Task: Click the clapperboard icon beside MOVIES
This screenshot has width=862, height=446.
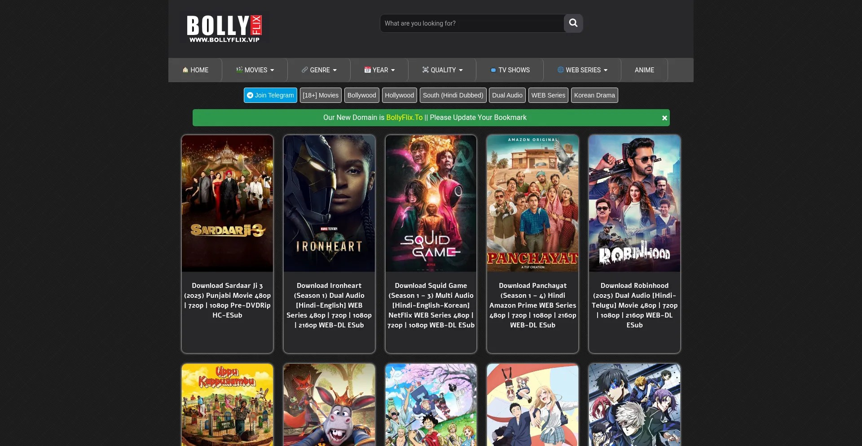Action: coord(239,70)
